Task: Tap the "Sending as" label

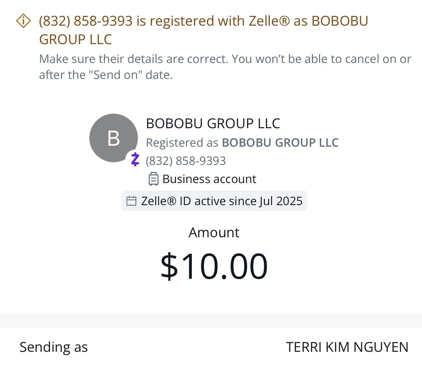Action: [54, 347]
